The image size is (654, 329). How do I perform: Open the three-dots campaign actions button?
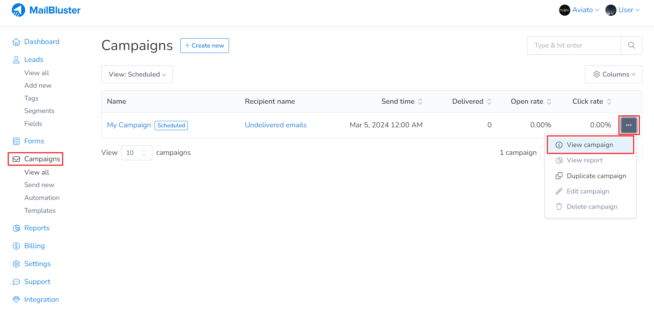[629, 125]
